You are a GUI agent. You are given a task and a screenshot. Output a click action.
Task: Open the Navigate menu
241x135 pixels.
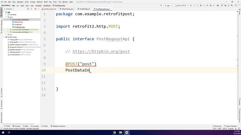click(20, 2)
